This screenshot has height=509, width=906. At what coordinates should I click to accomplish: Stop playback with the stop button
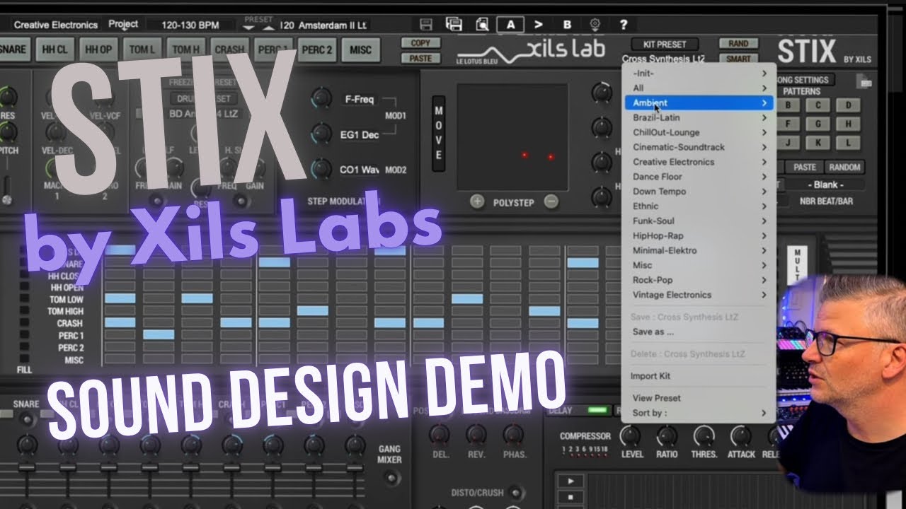[570, 496]
